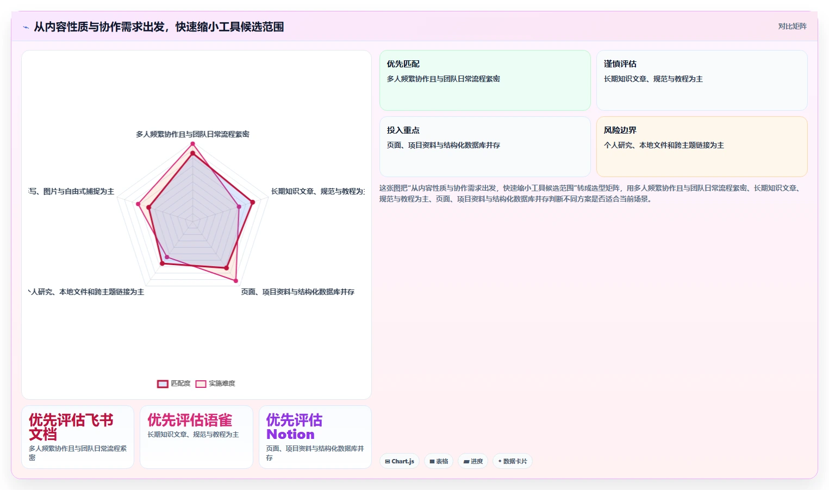Viewport: 829px width, 490px height.
Task: Toggle the 实施难度 legend swatch
Action: [201, 384]
